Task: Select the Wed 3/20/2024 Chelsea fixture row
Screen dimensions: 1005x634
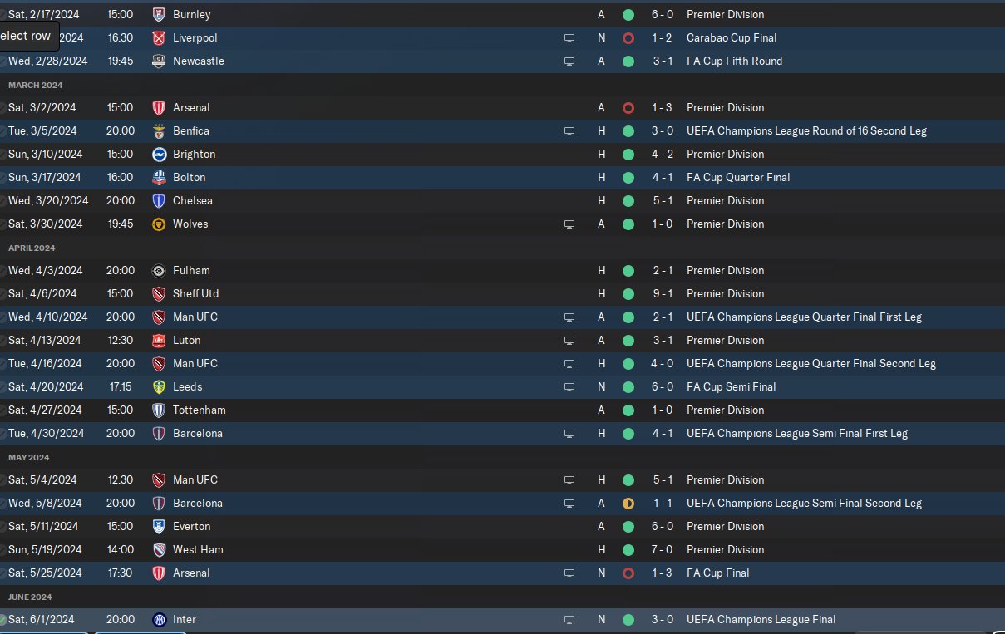Action: (502, 201)
